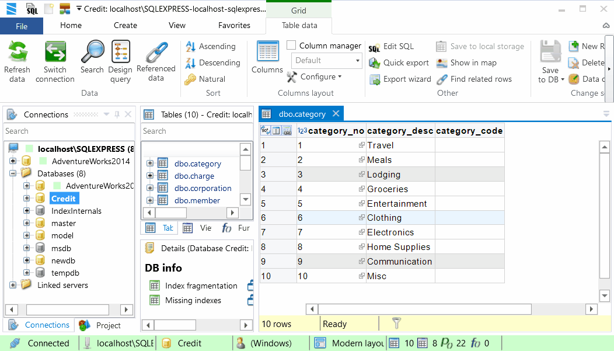Toggle card view in the data grid corner
The height and width of the screenshot is (351, 614).
[x=276, y=130]
